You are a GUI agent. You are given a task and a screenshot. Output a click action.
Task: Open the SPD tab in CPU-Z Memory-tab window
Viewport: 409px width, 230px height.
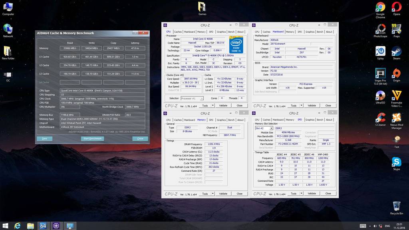click(211, 120)
